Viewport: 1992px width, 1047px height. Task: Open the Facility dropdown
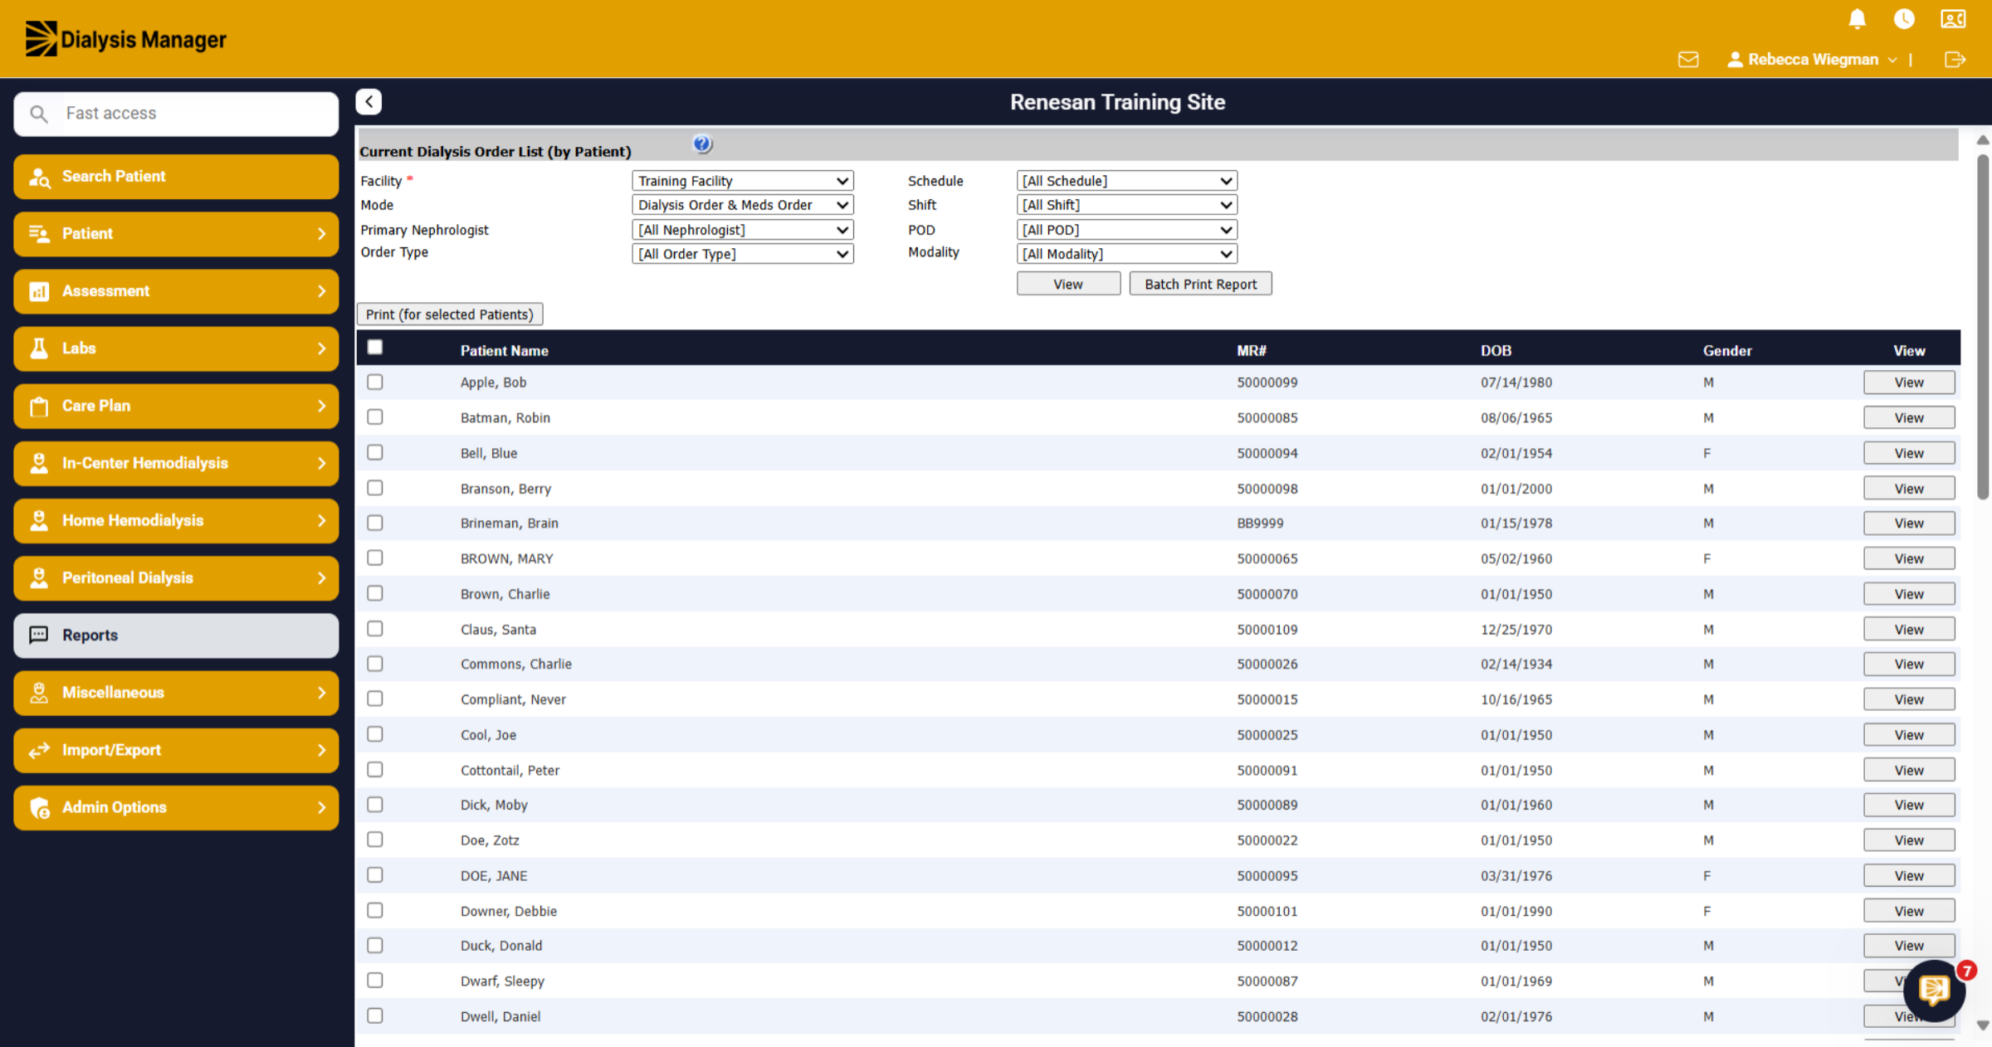coord(743,181)
